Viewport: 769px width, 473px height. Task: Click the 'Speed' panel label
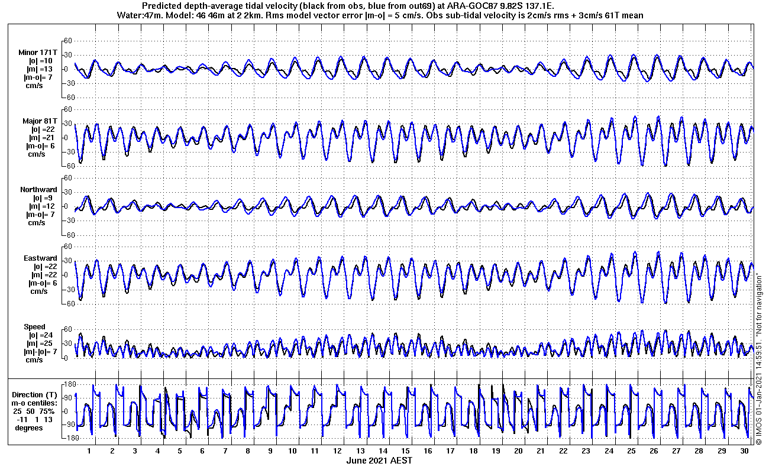pos(34,327)
